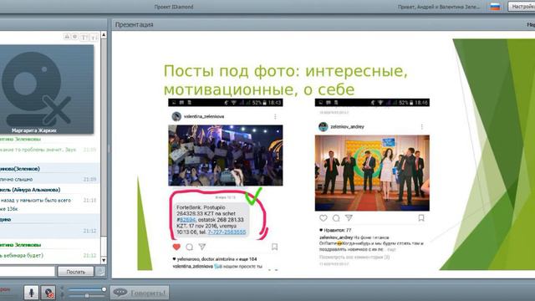
Task: Click zelenkov_andrey stage photo in slide
Action: [x=372, y=173]
